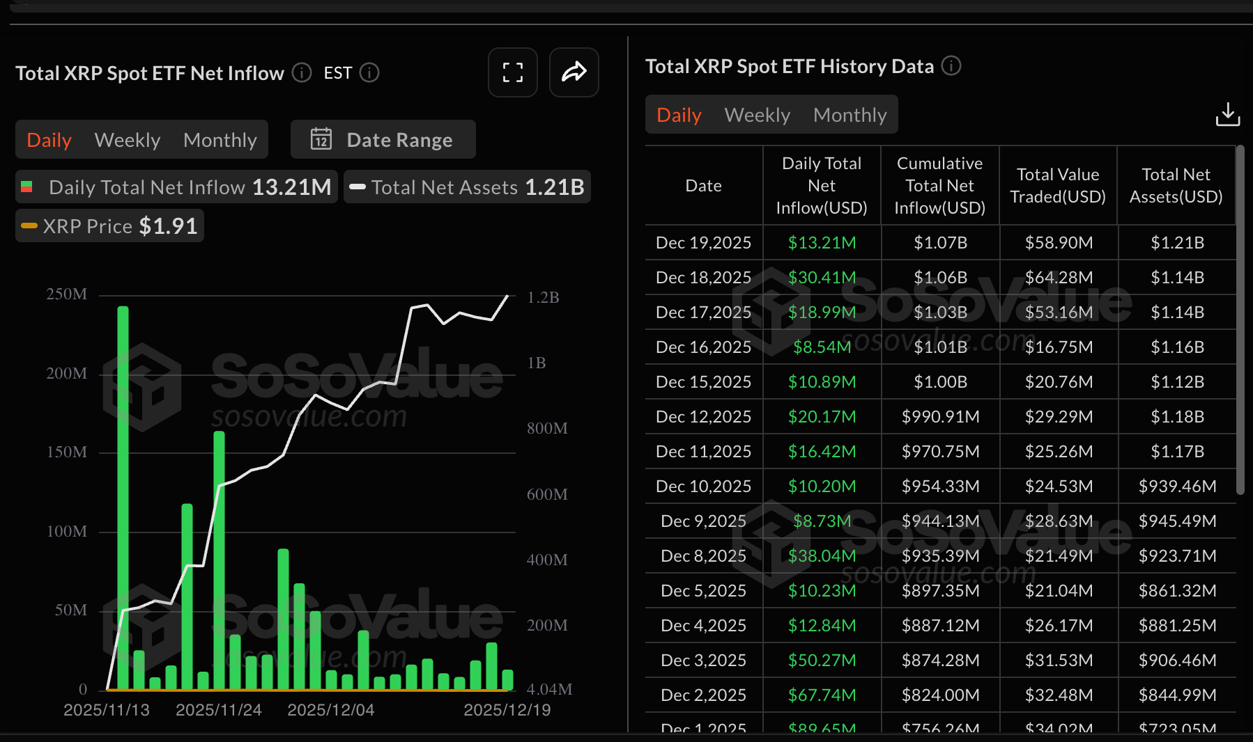Select the calendar icon on Date Range button

322,139
